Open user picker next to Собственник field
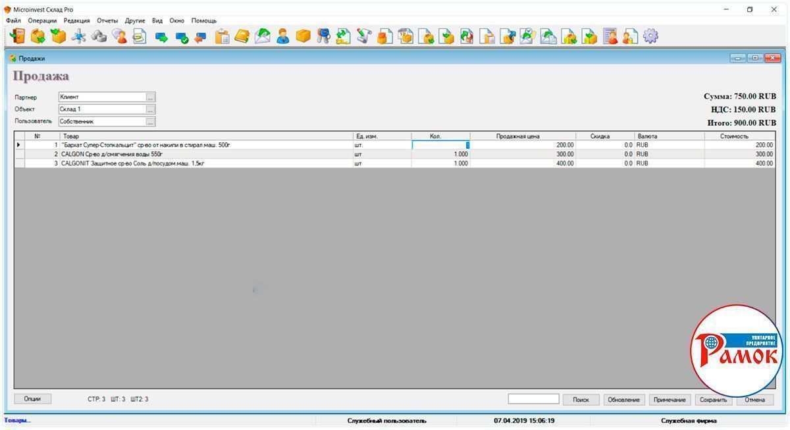The height and width of the screenshot is (430, 790). click(151, 122)
